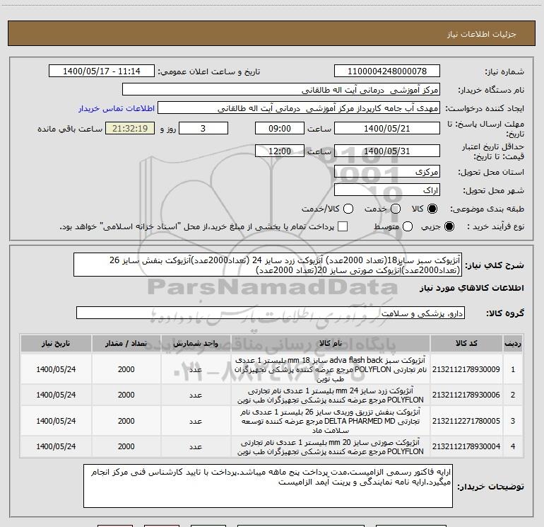Click product code 2132112178930004
Viewport: 544px width, 527px height.
pos(466,446)
